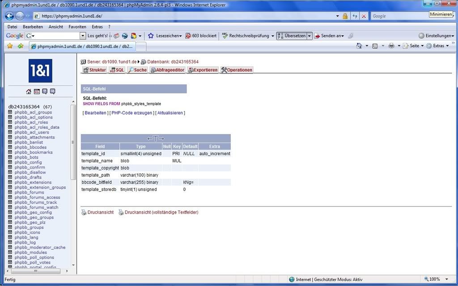Click the Senden an toolbar button

(x=329, y=36)
